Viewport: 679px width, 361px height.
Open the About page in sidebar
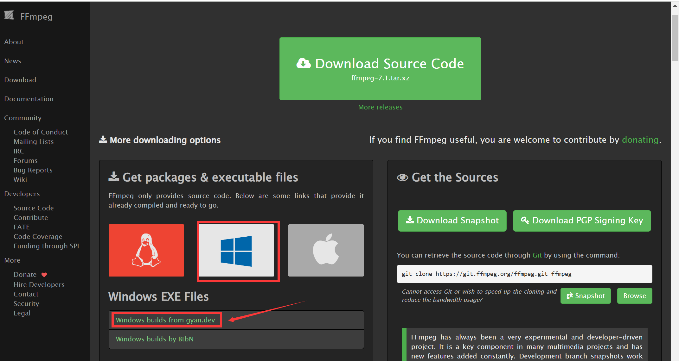pyautogui.click(x=14, y=42)
